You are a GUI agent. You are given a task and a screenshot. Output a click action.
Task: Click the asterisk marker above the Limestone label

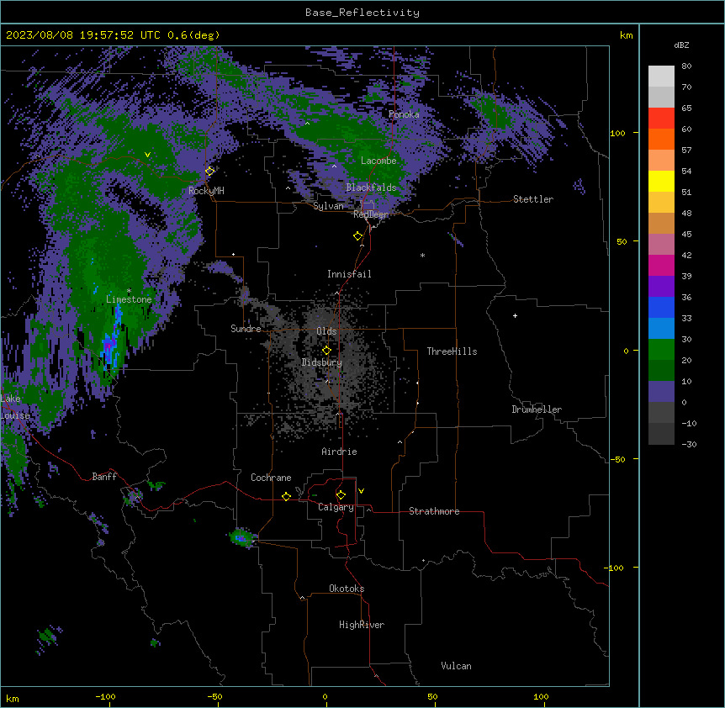129,291
